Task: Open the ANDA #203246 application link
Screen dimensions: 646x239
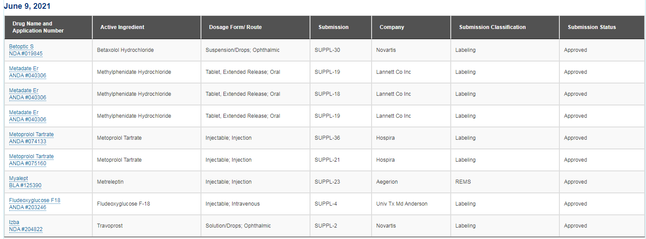Action: (28, 207)
